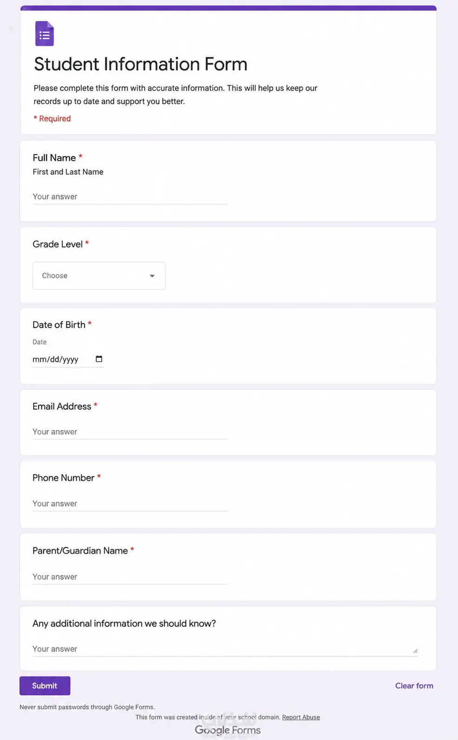
Task: Click the additional information text area
Action: click(225, 649)
